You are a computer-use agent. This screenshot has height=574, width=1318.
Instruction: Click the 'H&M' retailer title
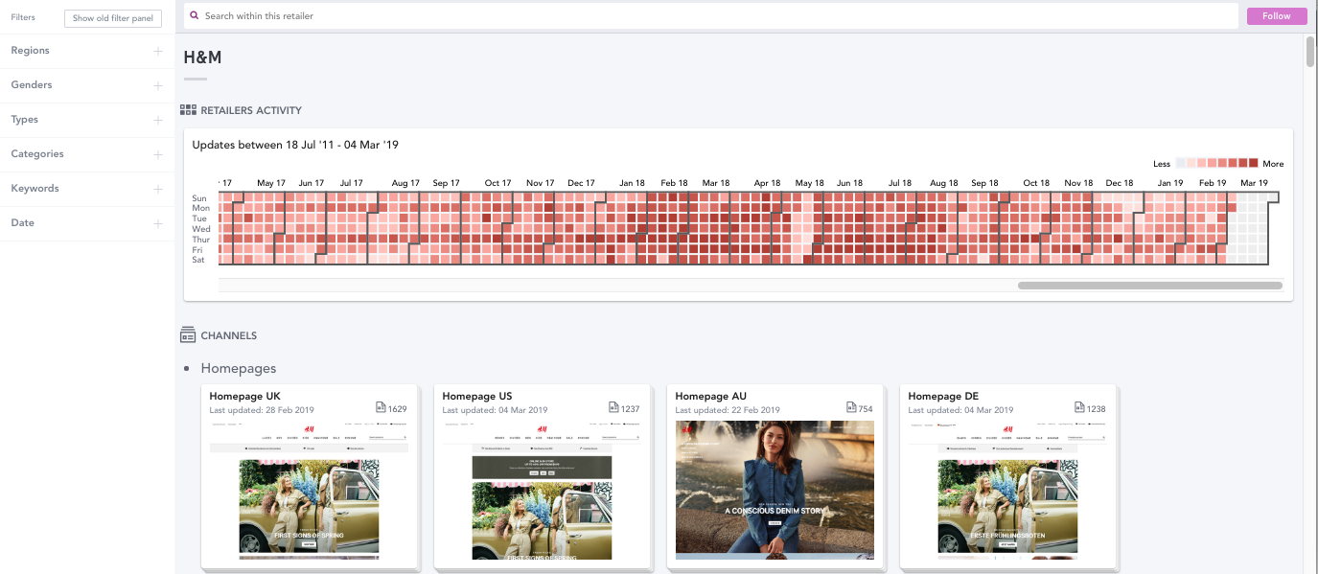[x=202, y=57]
